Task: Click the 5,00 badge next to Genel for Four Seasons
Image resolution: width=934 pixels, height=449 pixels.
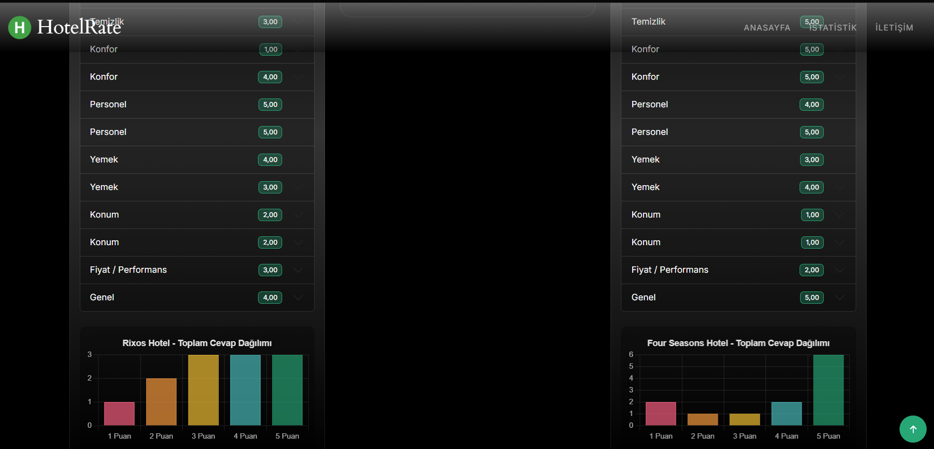Action: (x=811, y=297)
